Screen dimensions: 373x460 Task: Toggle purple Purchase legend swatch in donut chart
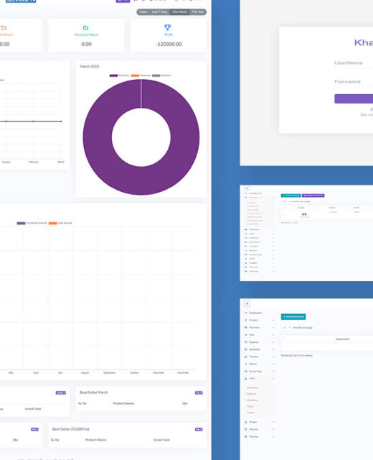pos(113,75)
